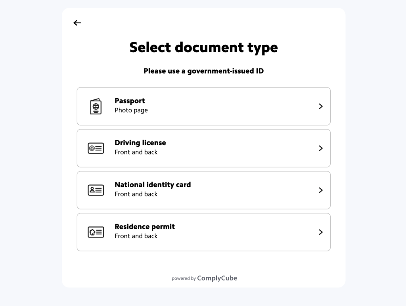Go back using the left arrow
Screen dimensions: 406x306
coord(77,23)
